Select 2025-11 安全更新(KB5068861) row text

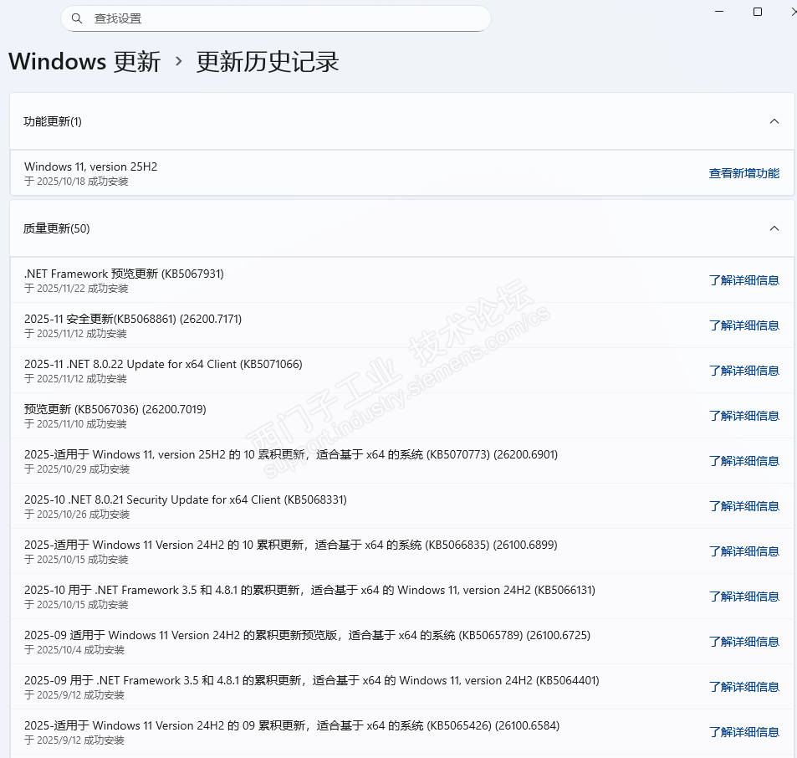tap(133, 319)
